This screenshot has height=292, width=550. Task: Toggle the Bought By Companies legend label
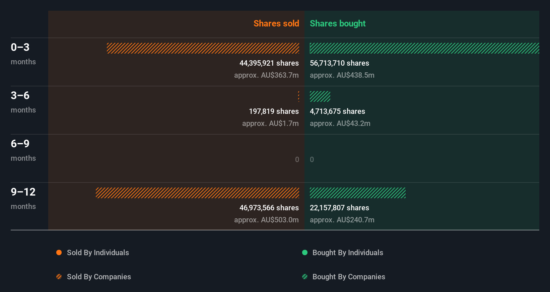click(x=349, y=277)
